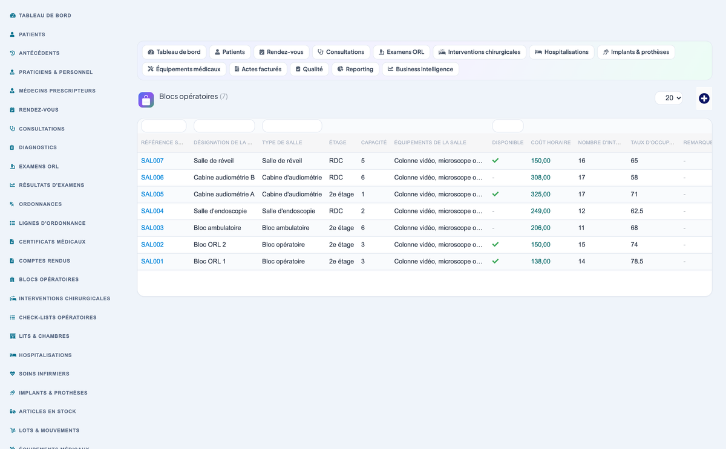Click the Praticiens & Personnel sidebar icon
The height and width of the screenshot is (449, 726).
[x=13, y=72]
